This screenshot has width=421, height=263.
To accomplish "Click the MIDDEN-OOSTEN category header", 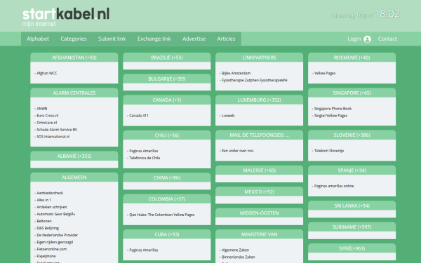I will pyautogui.click(x=259, y=213).
